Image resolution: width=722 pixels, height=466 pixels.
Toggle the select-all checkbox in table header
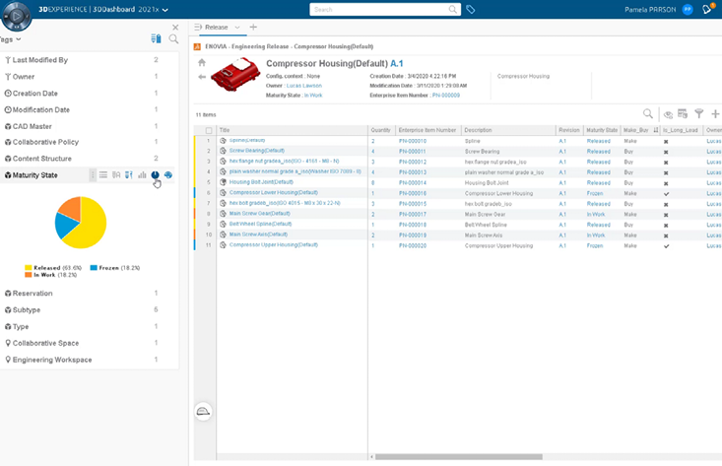click(209, 130)
